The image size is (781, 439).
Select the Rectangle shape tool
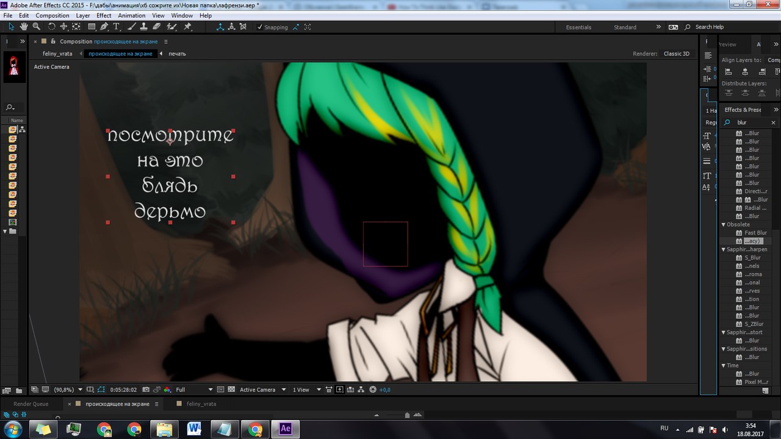coord(92,27)
